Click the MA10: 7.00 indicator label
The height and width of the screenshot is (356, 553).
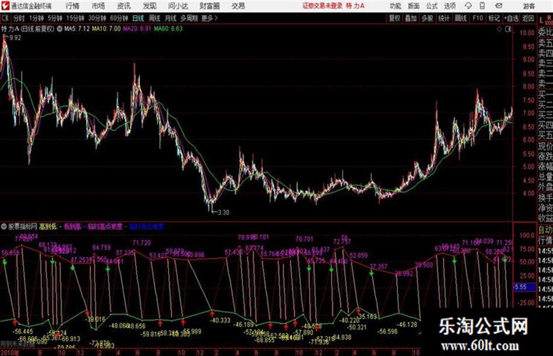[x=106, y=29]
